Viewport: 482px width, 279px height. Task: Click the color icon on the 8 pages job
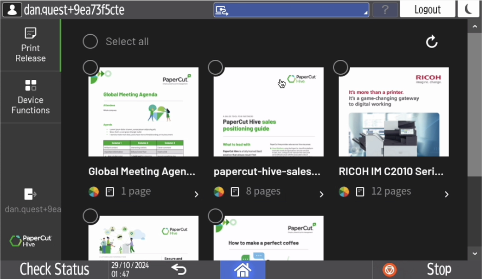click(x=219, y=192)
